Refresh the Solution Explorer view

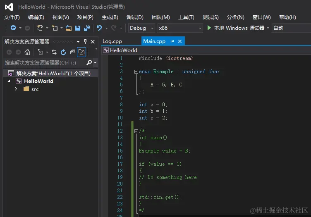pyautogui.click(x=63, y=52)
